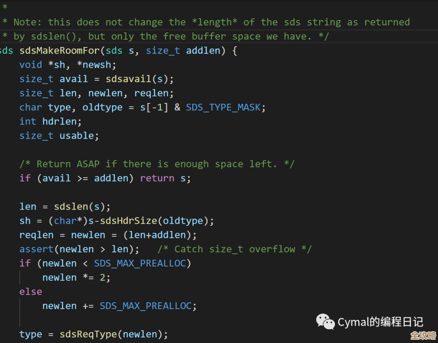Click the 全攻略 watermark logo

[x=423, y=336]
